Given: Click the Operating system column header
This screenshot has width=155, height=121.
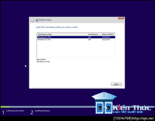Looking at the screenshot, I should [62, 34].
